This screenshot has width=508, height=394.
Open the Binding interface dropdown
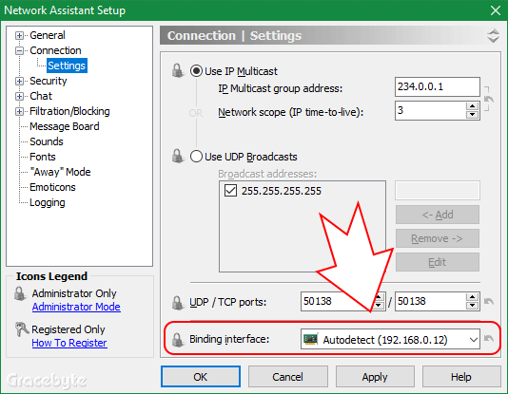coord(474,339)
